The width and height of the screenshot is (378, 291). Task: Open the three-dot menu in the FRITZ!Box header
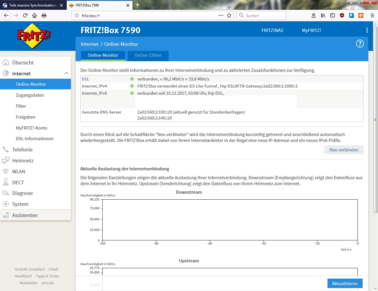(x=367, y=30)
